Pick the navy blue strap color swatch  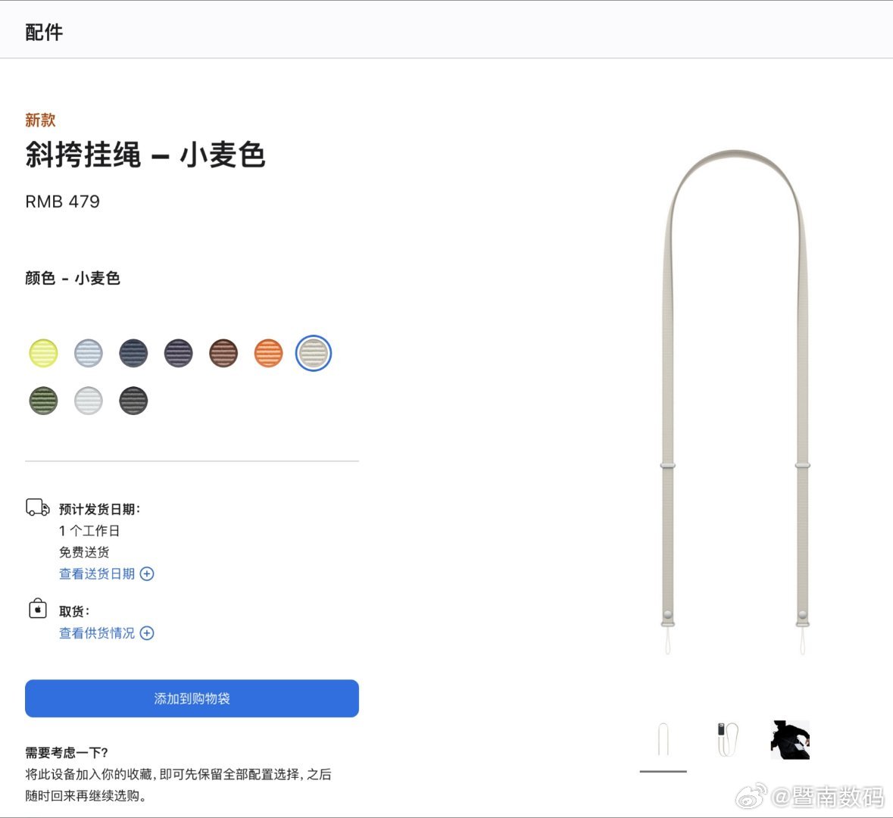click(x=133, y=353)
